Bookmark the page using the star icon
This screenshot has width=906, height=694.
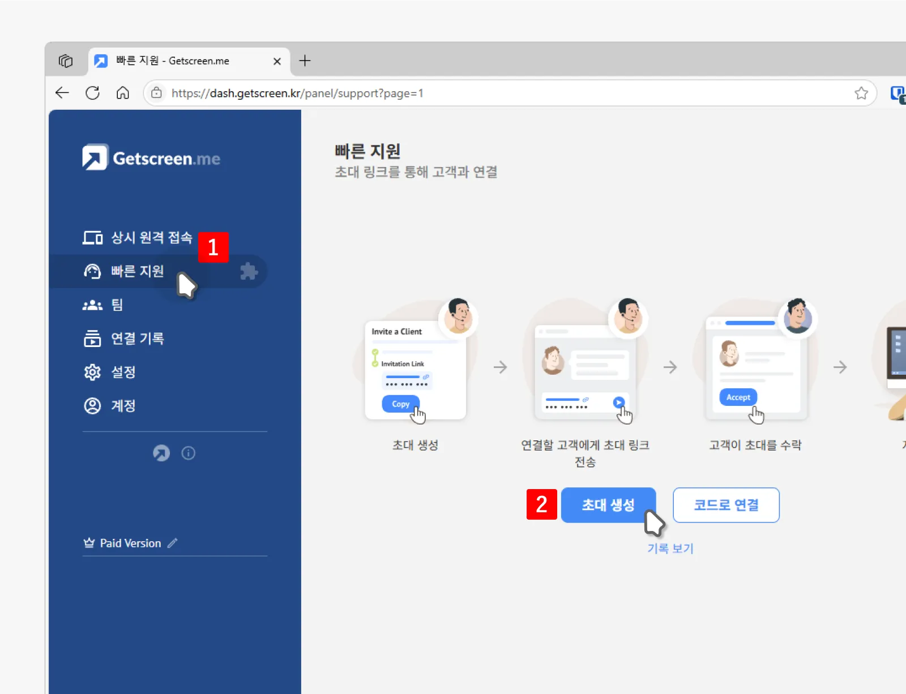click(x=862, y=93)
